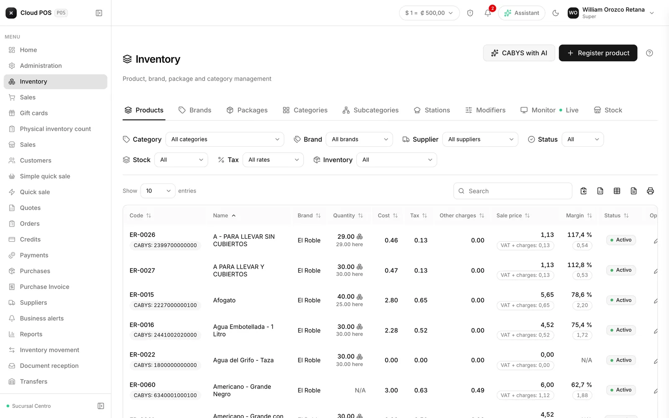Open the Status filter dropdown
669x418 pixels.
(583, 139)
